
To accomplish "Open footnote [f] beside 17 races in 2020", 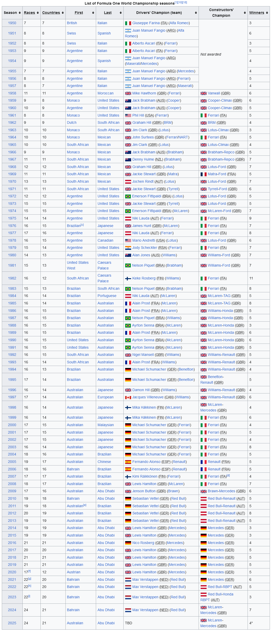I will coord(29,571).
